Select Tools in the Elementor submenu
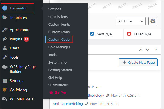 click(53, 55)
